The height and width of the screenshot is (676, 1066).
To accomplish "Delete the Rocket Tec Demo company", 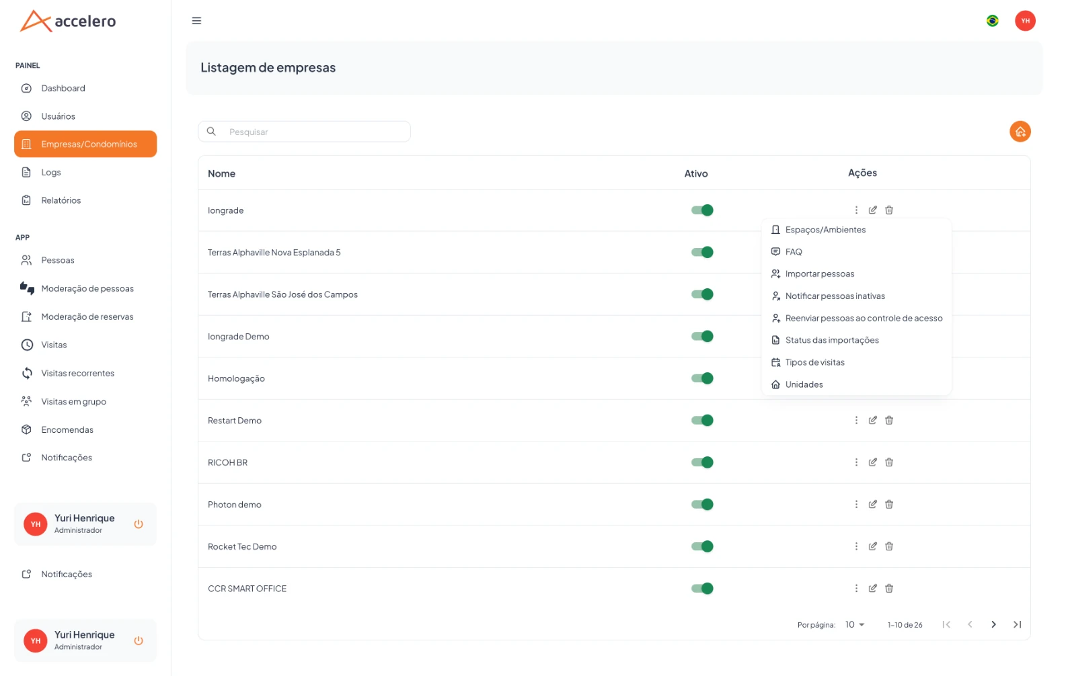I will [889, 546].
